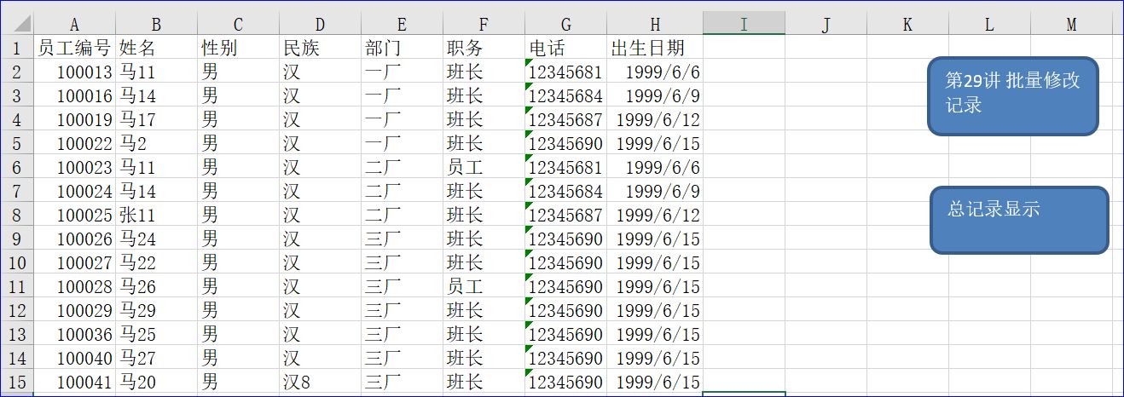The height and width of the screenshot is (397, 1124).
Task: Click the name cell '马20'
Action: tap(157, 382)
